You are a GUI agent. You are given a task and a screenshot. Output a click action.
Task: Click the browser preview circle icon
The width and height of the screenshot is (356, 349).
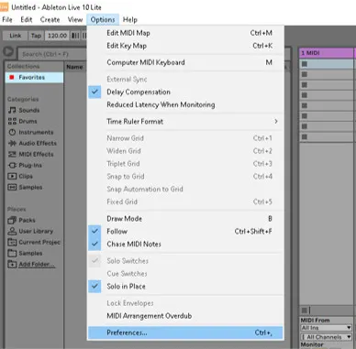8,52
